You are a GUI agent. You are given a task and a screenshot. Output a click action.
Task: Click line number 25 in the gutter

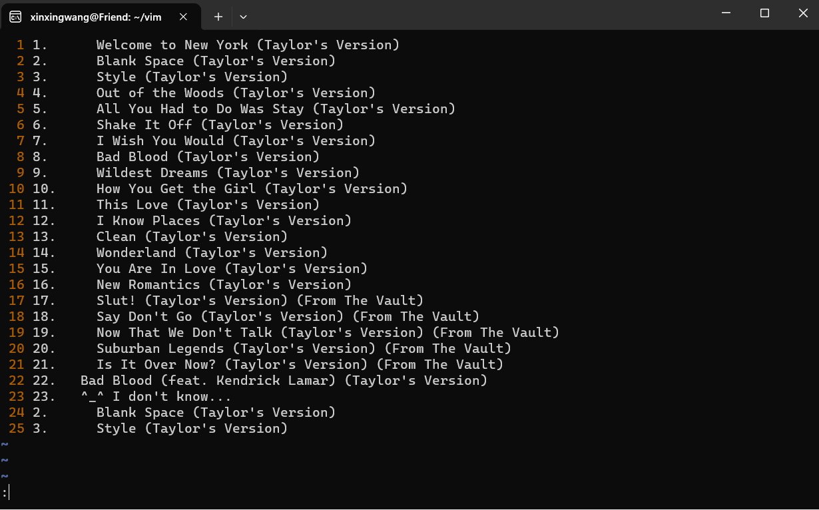[17, 429]
